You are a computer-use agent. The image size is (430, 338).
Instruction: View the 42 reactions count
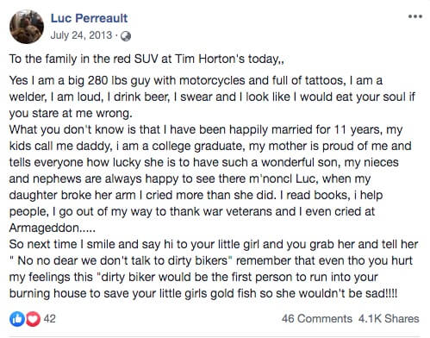click(x=49, y=319)
